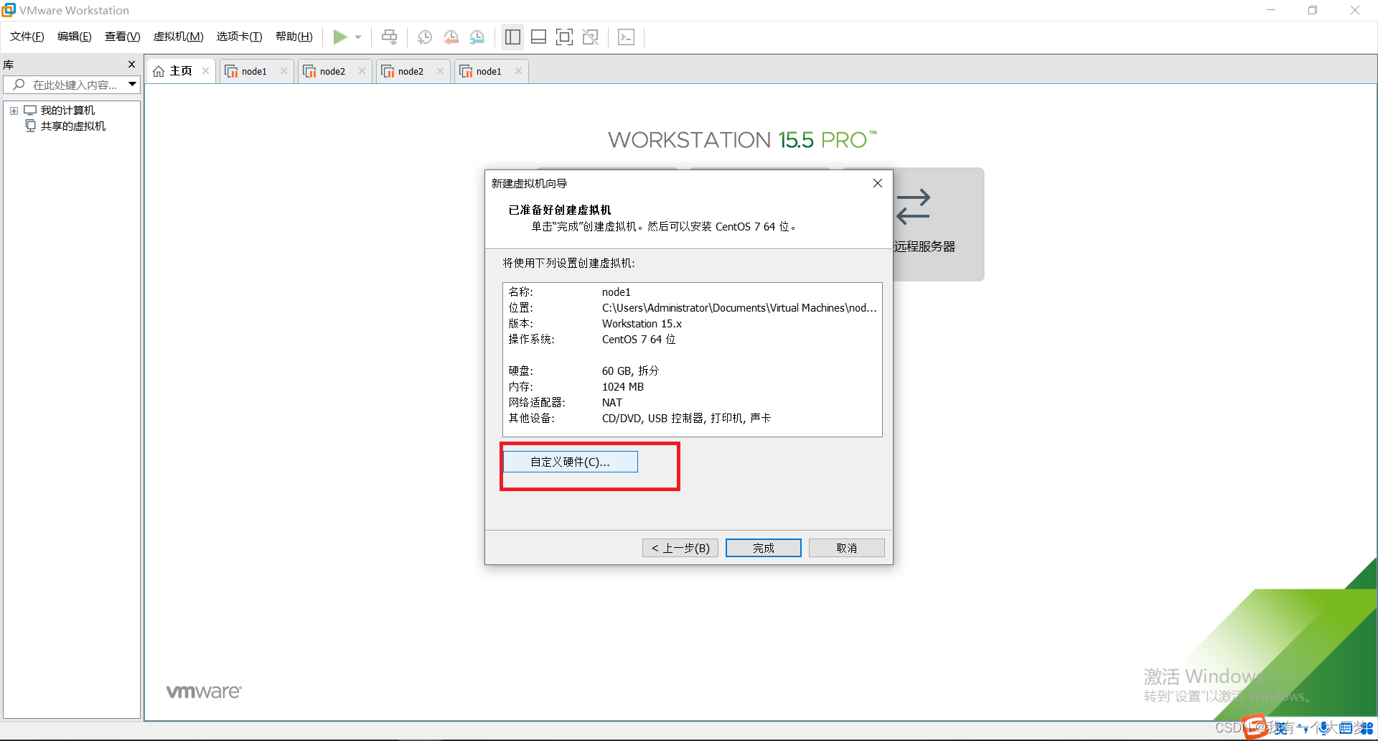Click the location path C:\Users\Administrator text

739,308
